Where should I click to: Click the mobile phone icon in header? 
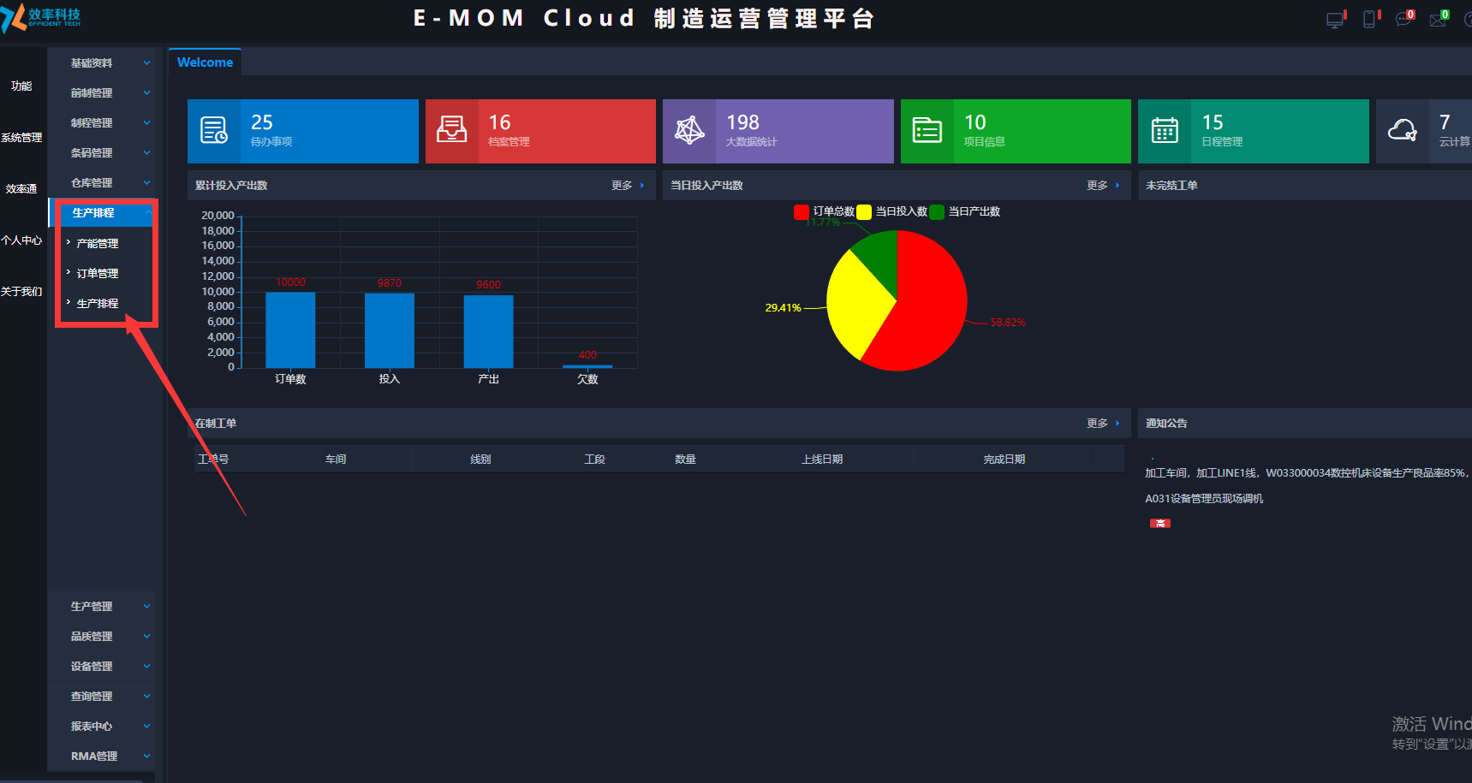(x=1369, y=20)
